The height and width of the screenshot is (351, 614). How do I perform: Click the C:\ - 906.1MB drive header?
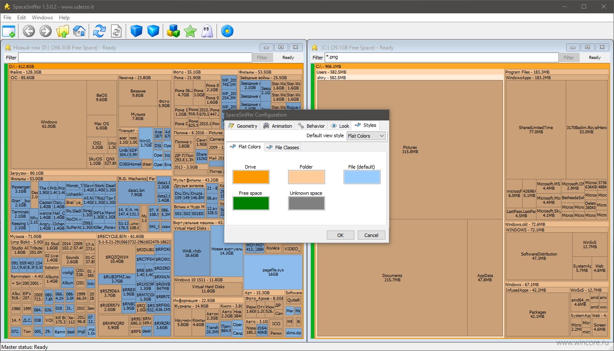(x=462, y=66)
